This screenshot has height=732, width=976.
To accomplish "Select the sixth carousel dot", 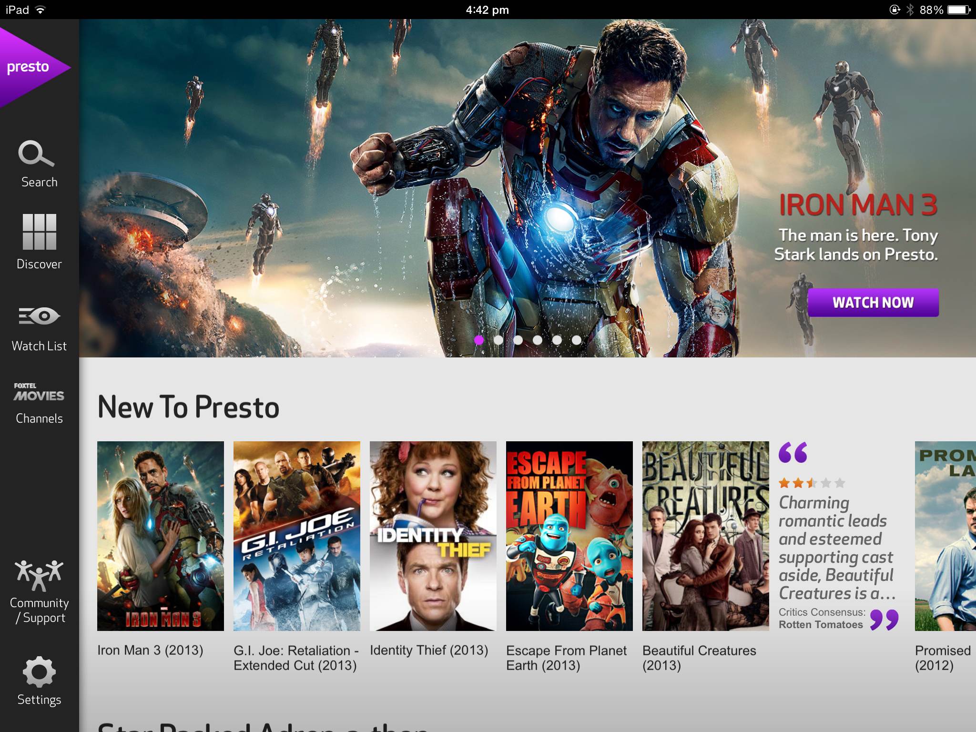I will click(577, 340).
